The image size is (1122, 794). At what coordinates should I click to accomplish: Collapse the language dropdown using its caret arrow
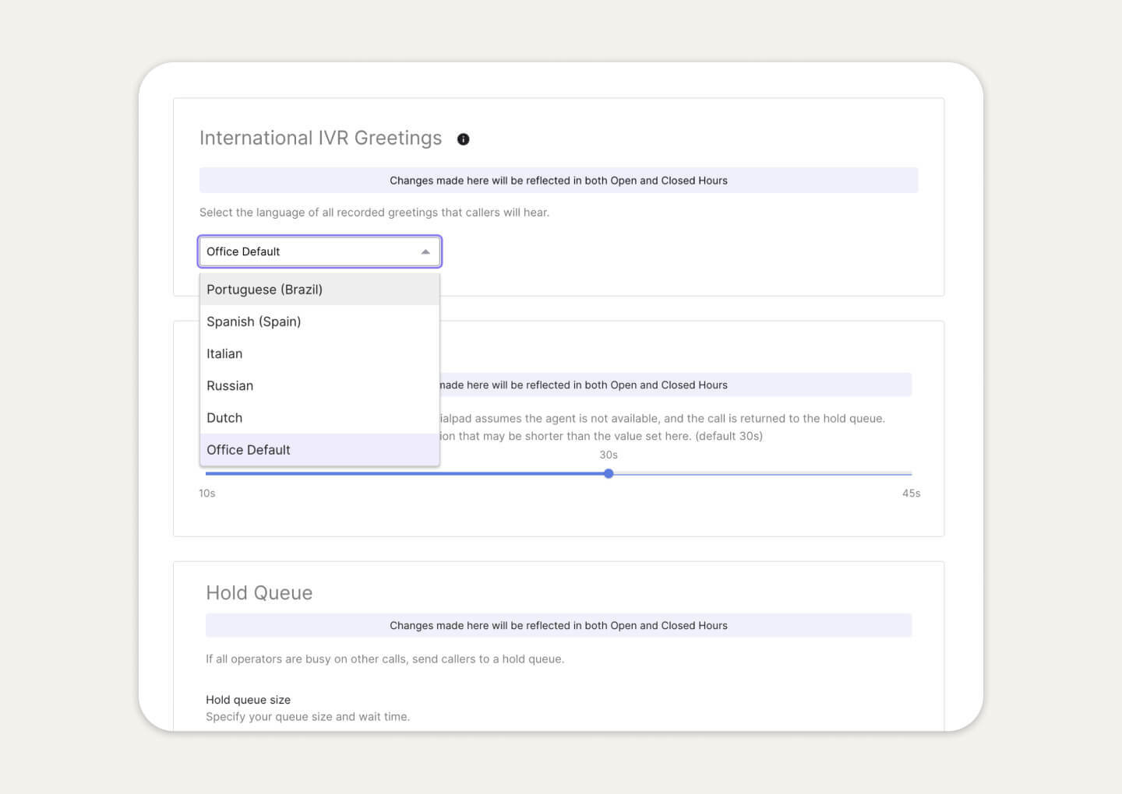pyautogui.click(x=425, y=252)
